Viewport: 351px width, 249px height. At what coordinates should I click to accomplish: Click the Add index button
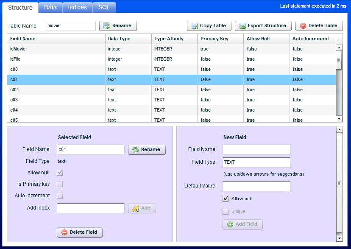pos(142,208)
